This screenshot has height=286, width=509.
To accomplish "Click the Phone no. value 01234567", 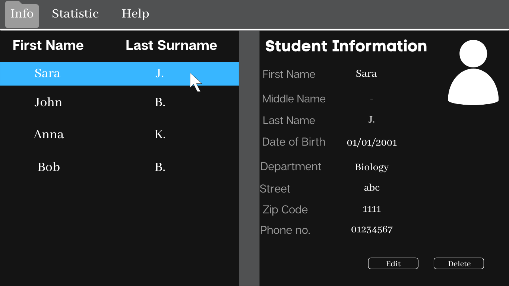I will click(x=372, y=230).
